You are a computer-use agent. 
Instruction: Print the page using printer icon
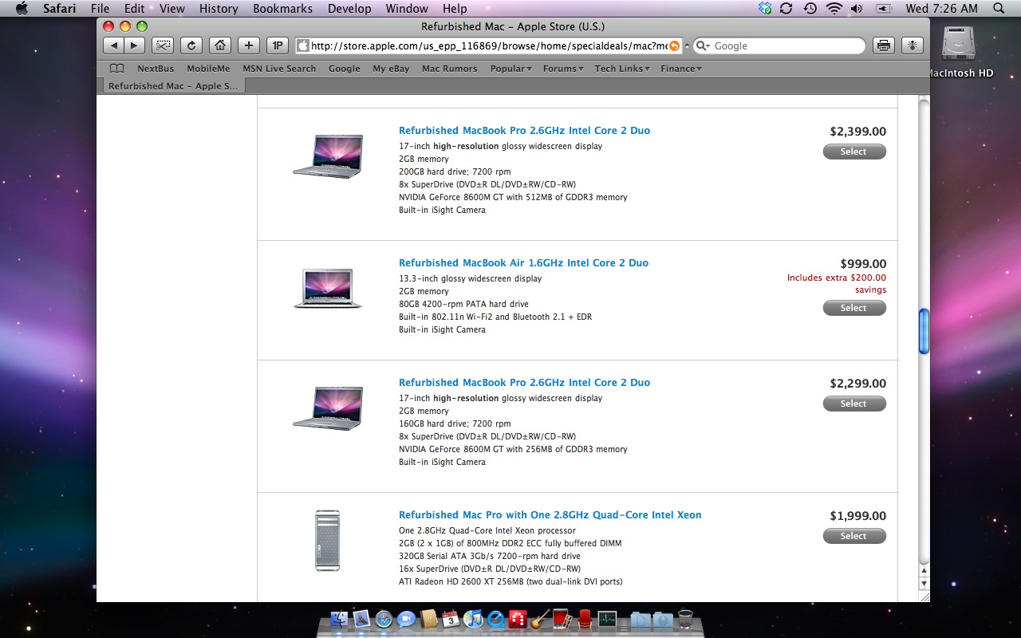(x=884, y=45)
